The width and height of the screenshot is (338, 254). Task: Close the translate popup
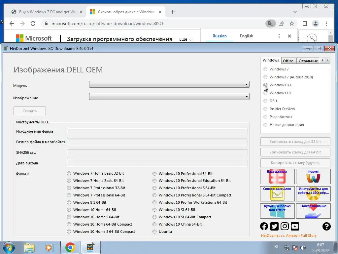pyautogui.click(x=289, y=36)
